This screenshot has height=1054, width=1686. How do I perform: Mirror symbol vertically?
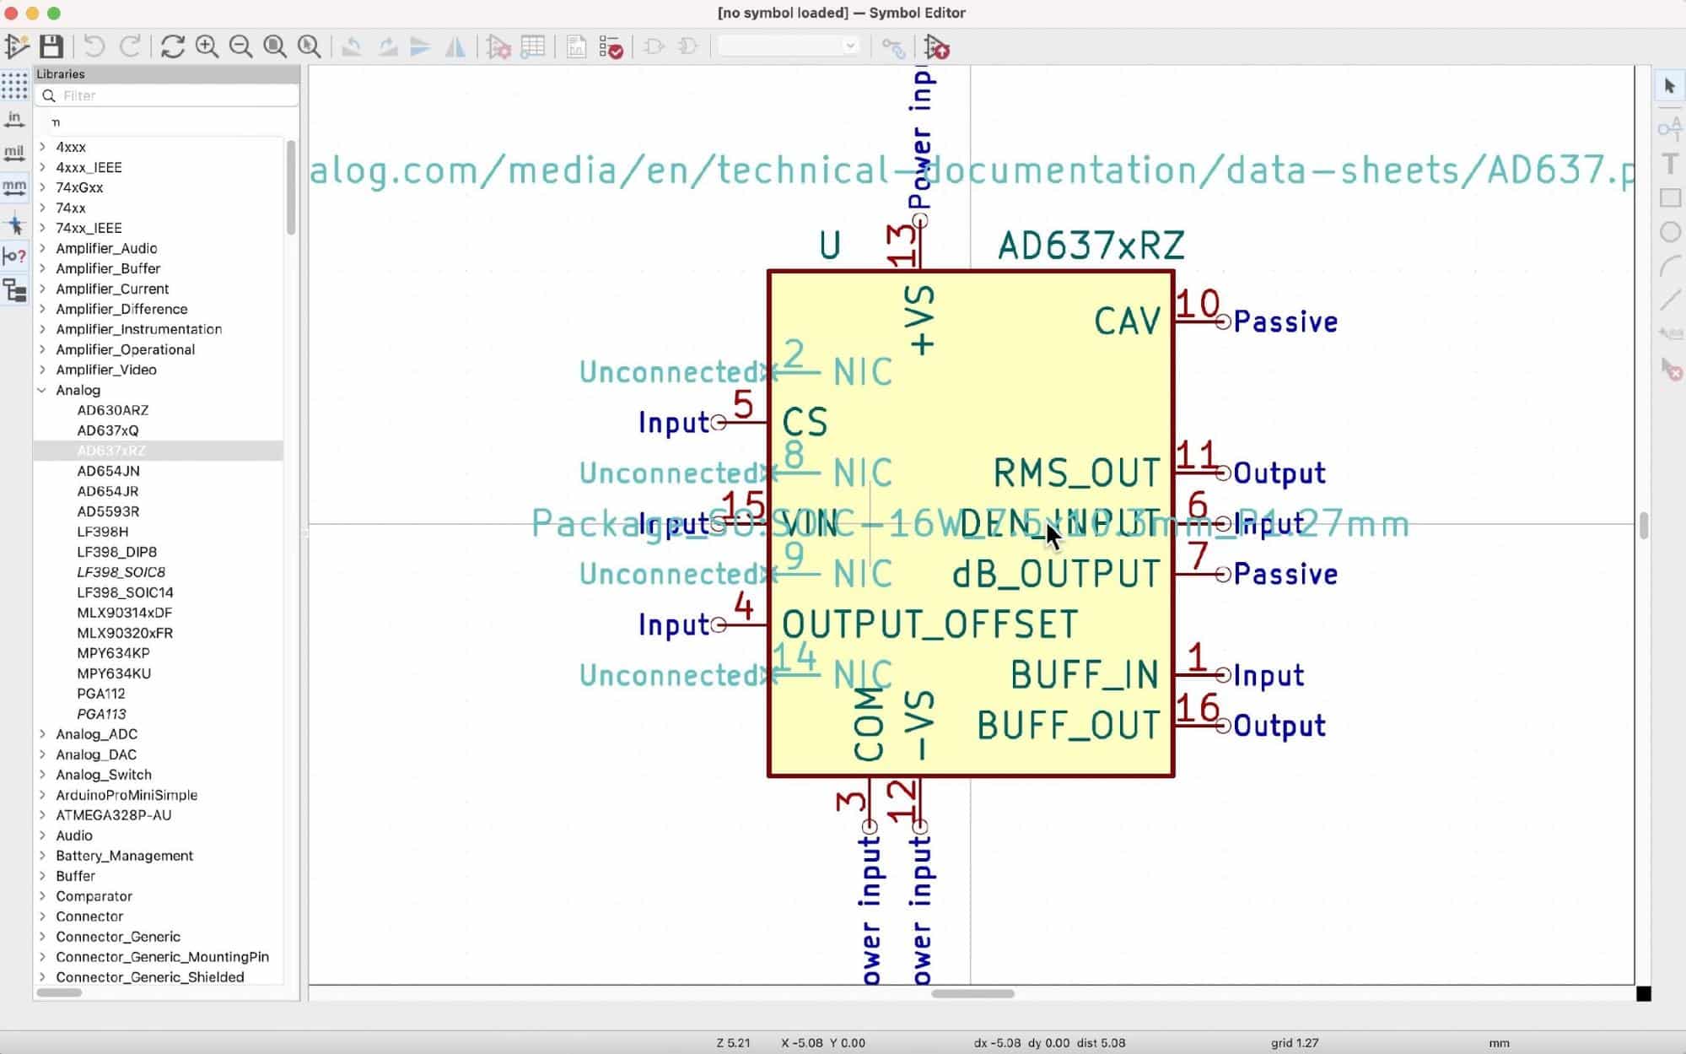420,46
